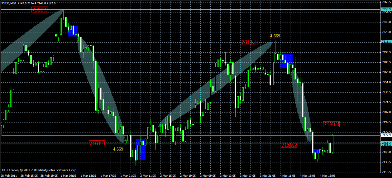
Task: Click the 3 Mar 17:05 time label
Action: pyautogui.click(x=248, y=176)
